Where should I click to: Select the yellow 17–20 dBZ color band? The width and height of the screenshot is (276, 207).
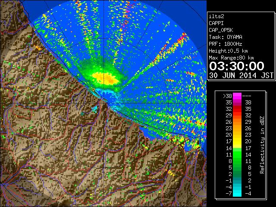point(237,141)
